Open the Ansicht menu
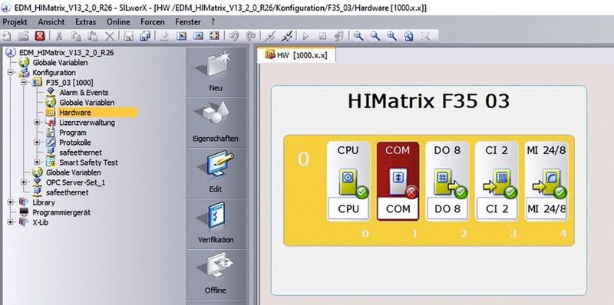The width and height of the screenshot is (614, 305). (51, 22)
